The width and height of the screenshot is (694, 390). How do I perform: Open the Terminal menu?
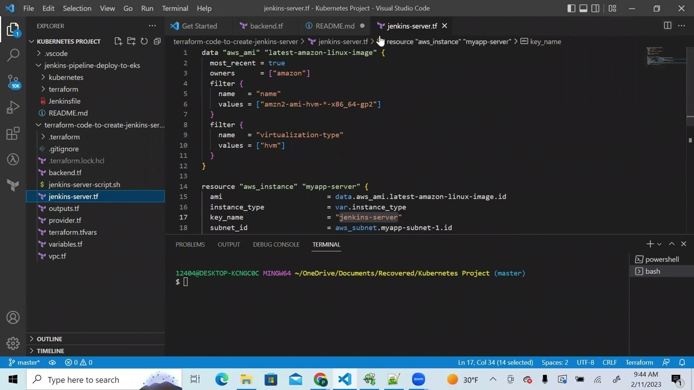(175, 8)
